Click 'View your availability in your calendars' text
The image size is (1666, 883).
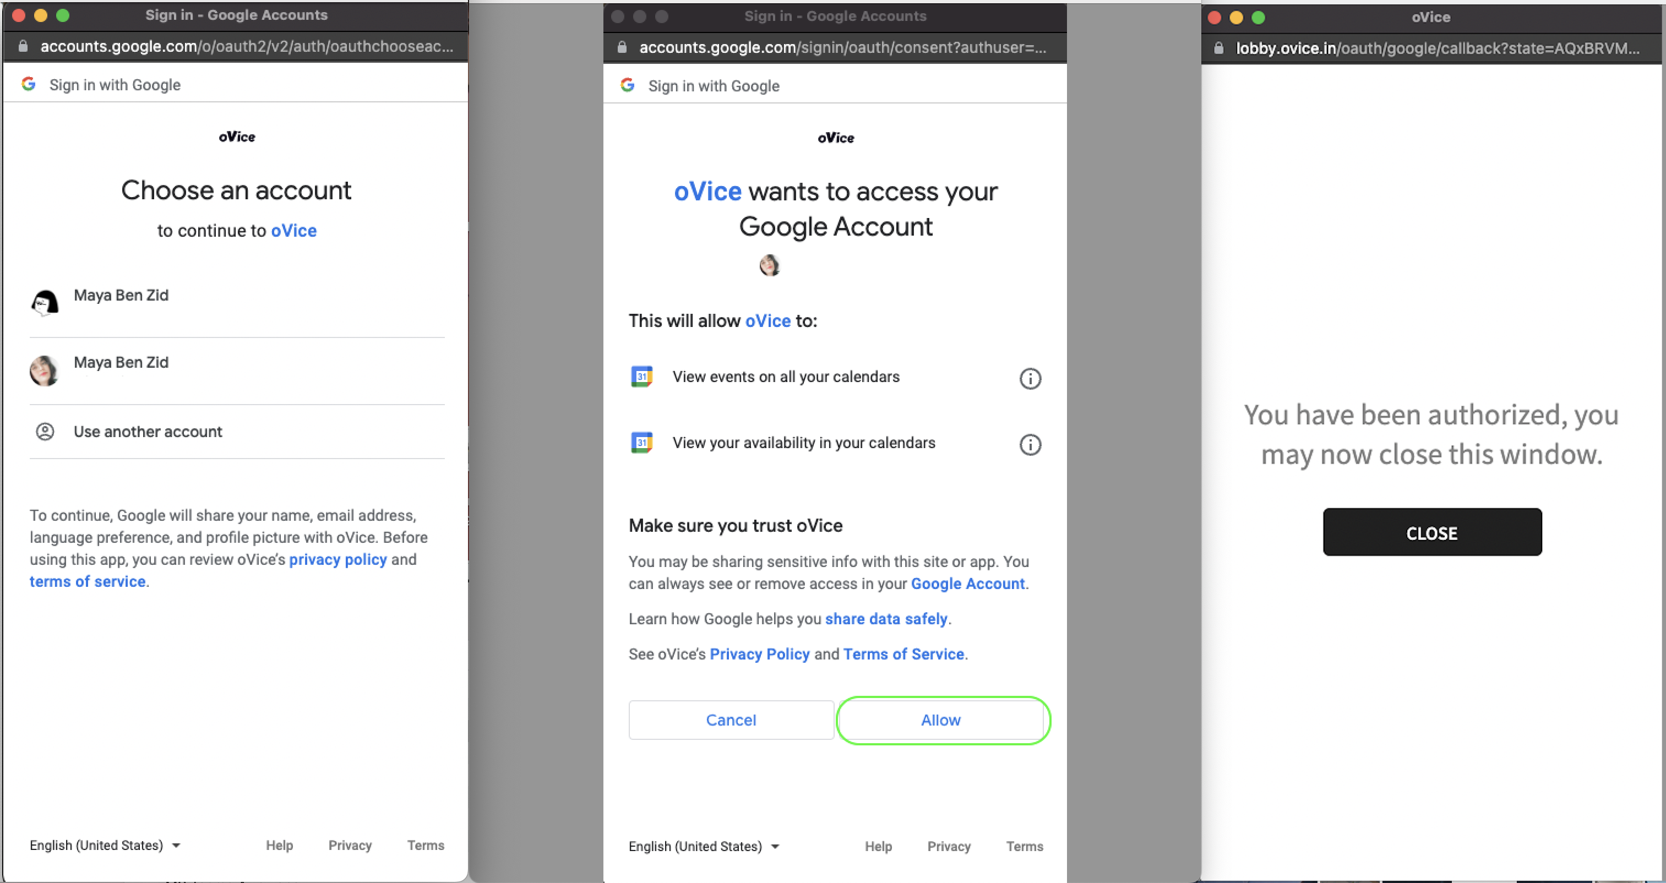[803, 443]
